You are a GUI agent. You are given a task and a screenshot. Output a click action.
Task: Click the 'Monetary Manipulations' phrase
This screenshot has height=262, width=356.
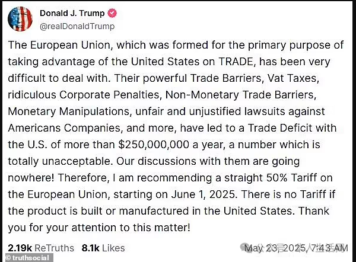tap(69, 111)
